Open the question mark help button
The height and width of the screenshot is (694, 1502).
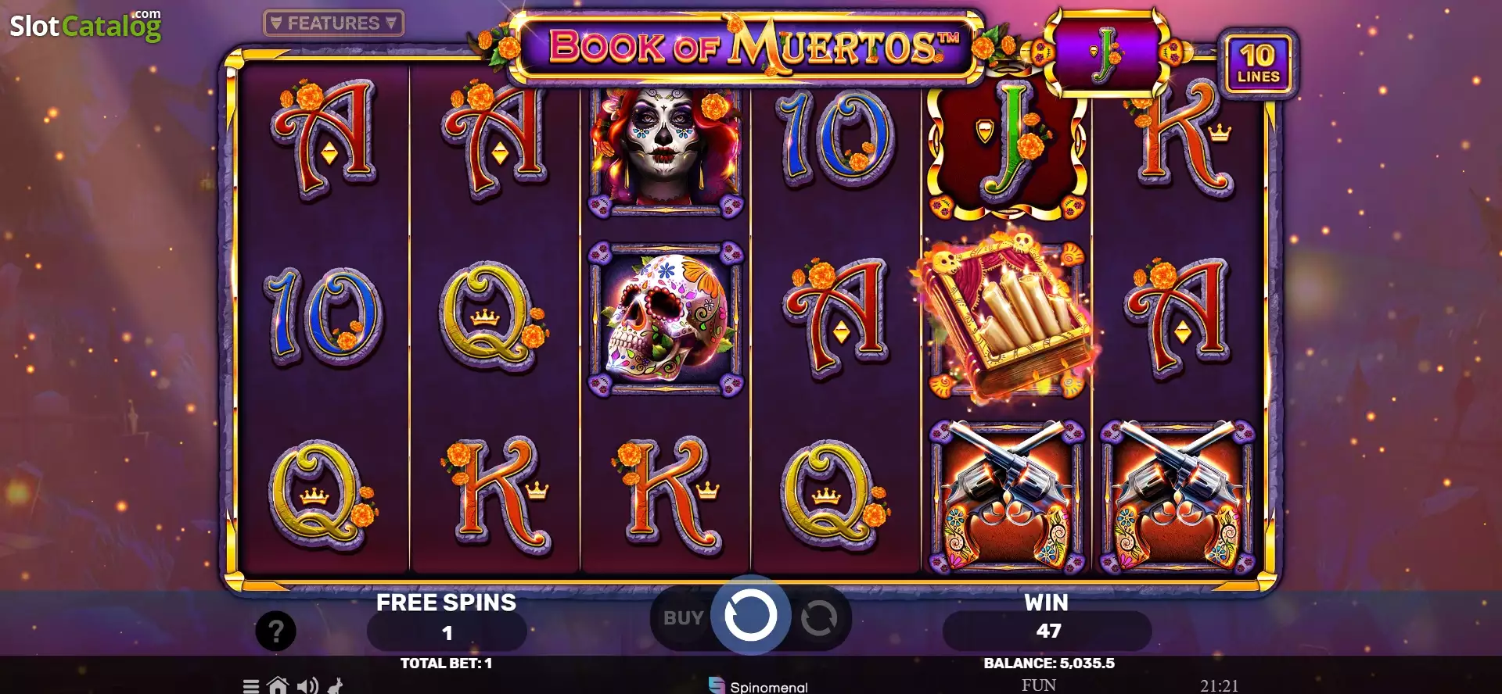(x=275, y=631)
